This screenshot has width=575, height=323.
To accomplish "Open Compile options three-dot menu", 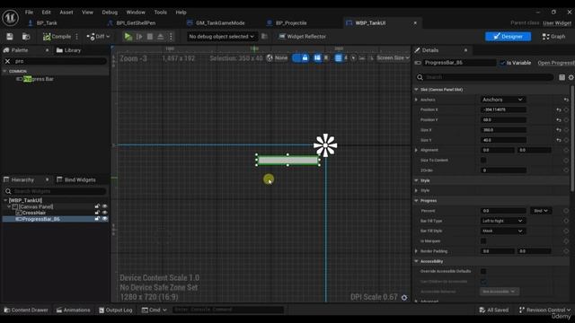I will tap(76, 37).
